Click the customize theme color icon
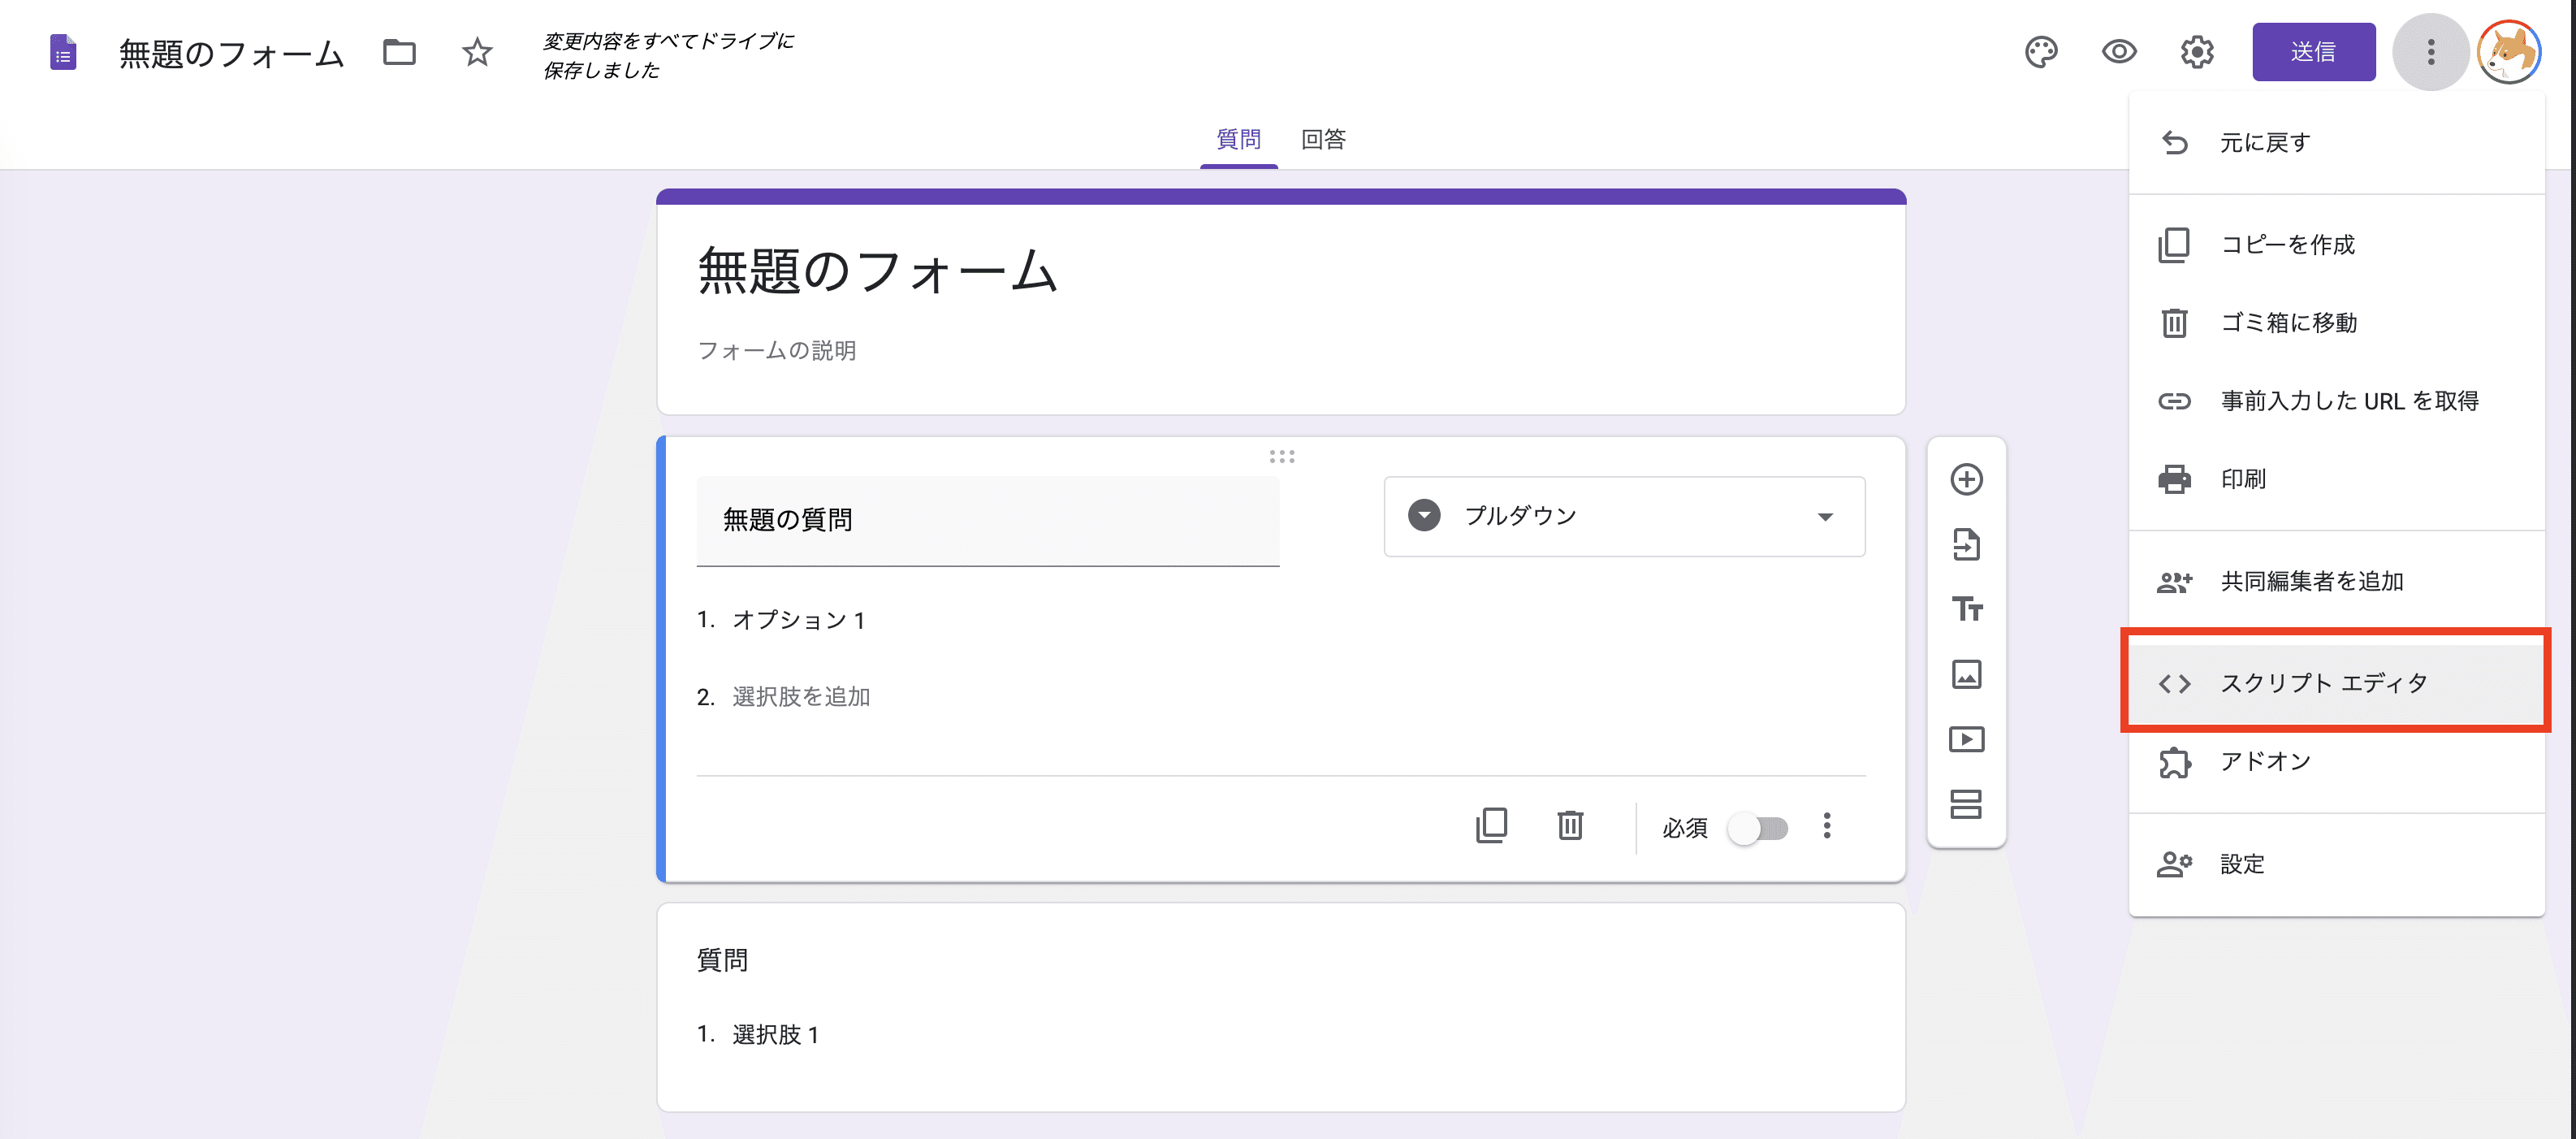 click(x=2046, y=53)
